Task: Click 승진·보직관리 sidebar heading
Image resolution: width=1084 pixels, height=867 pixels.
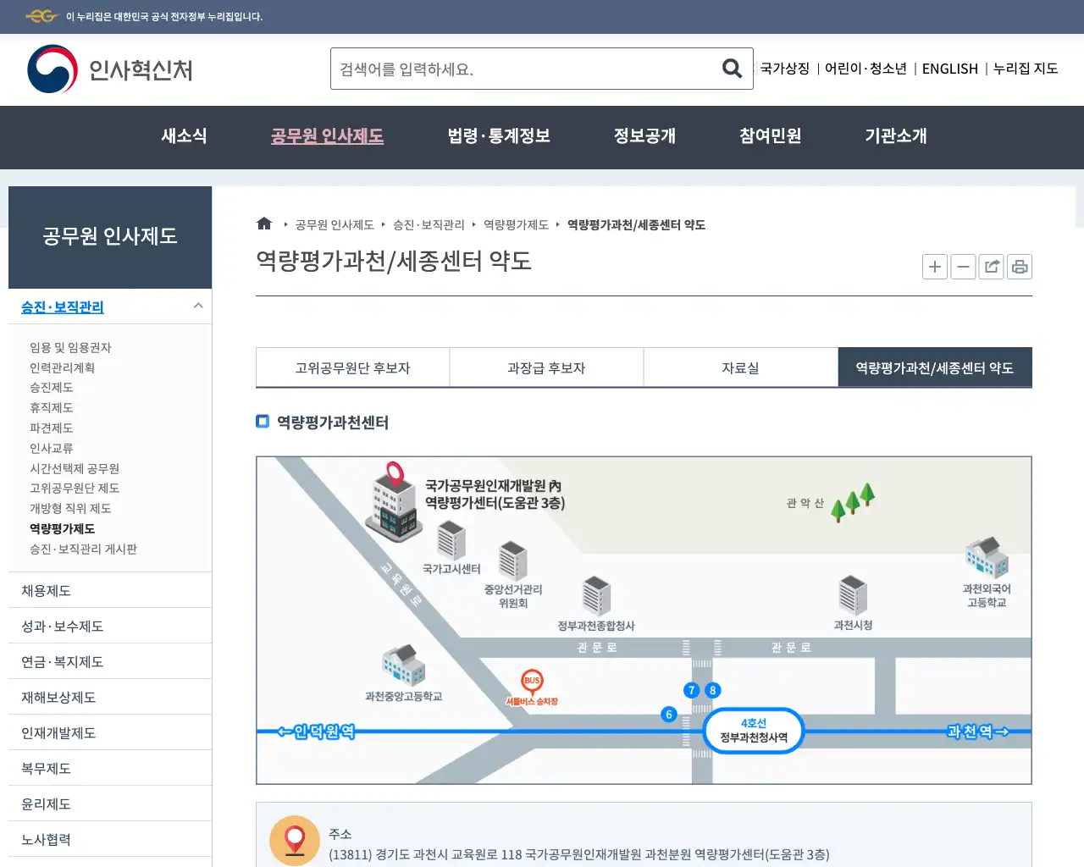Action: [x=63, y=306]
